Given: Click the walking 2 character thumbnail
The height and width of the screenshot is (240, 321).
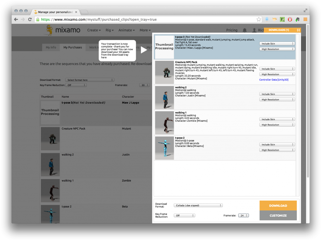Looking at the screenshot, I should point(164,98).
